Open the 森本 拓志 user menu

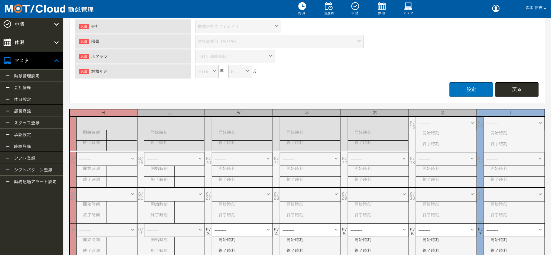pyautogui.click(x=536, y=8)
